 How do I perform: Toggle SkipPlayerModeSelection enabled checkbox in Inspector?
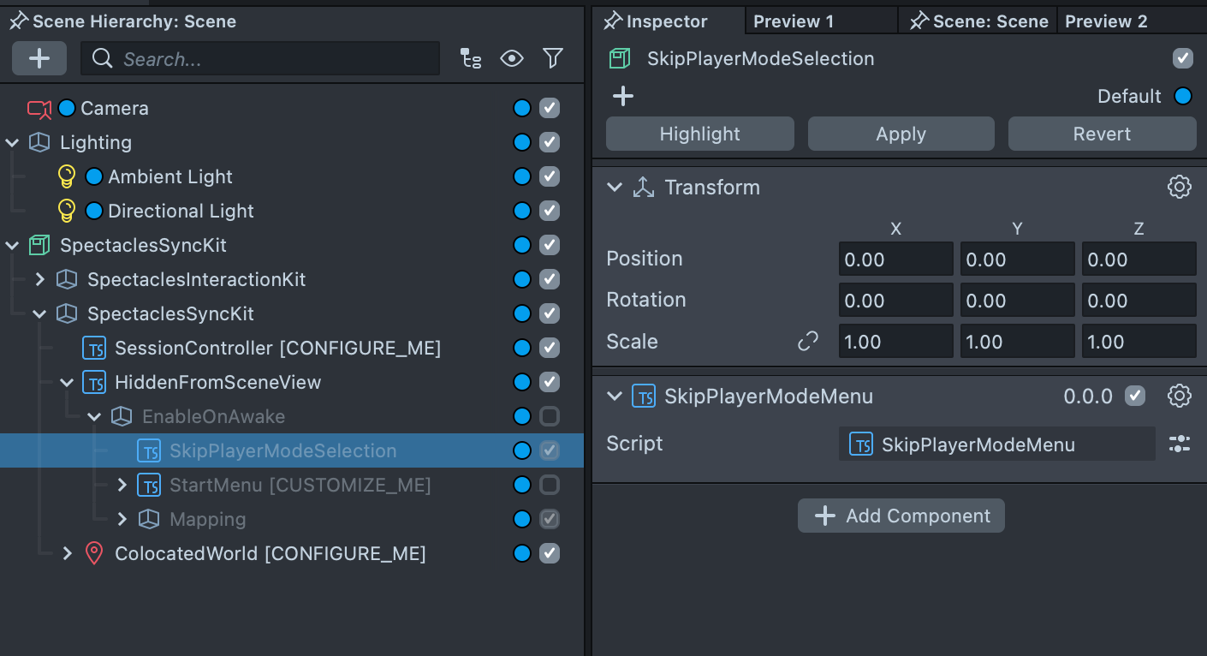[x=1183, y=58]
